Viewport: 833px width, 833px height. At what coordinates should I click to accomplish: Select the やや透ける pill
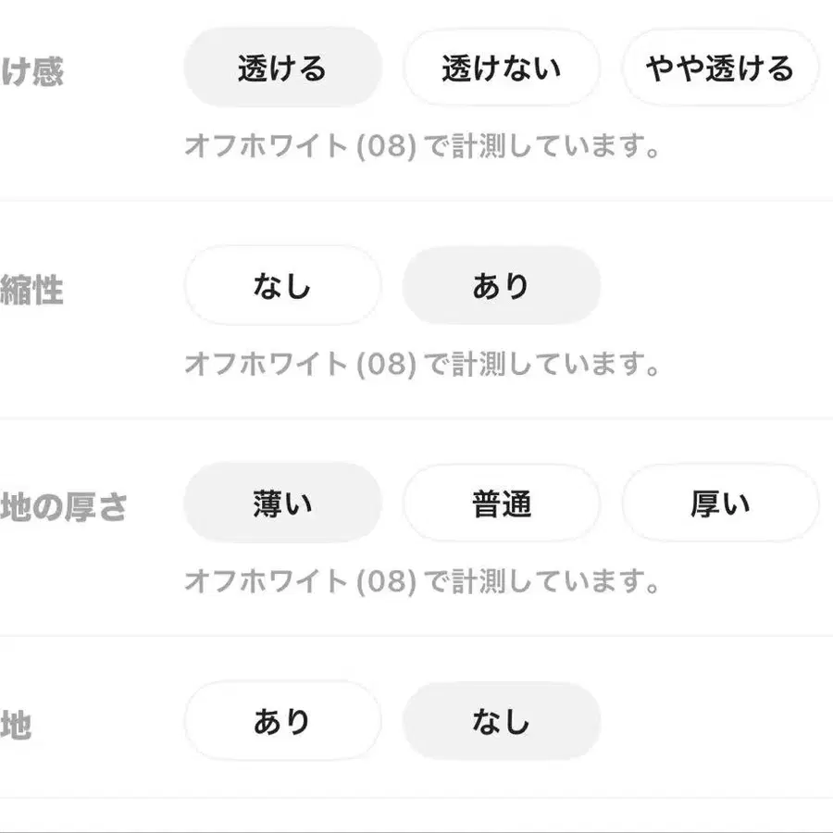click(720, 68)
